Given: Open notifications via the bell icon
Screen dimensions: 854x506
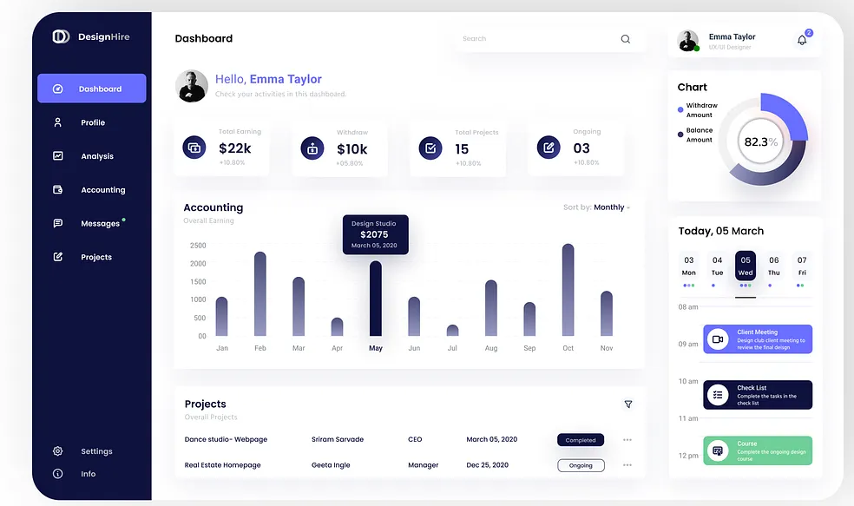Looking at the screenshot, I should coord(802,40).
